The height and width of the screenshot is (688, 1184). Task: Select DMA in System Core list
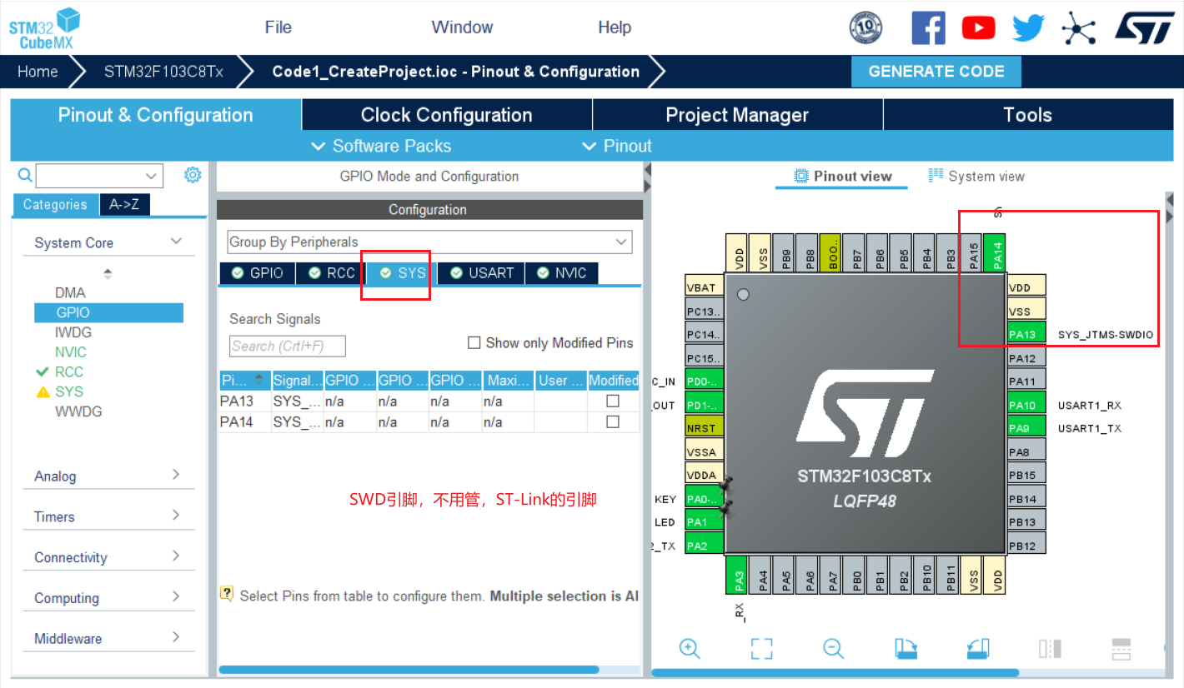point(70,293)
